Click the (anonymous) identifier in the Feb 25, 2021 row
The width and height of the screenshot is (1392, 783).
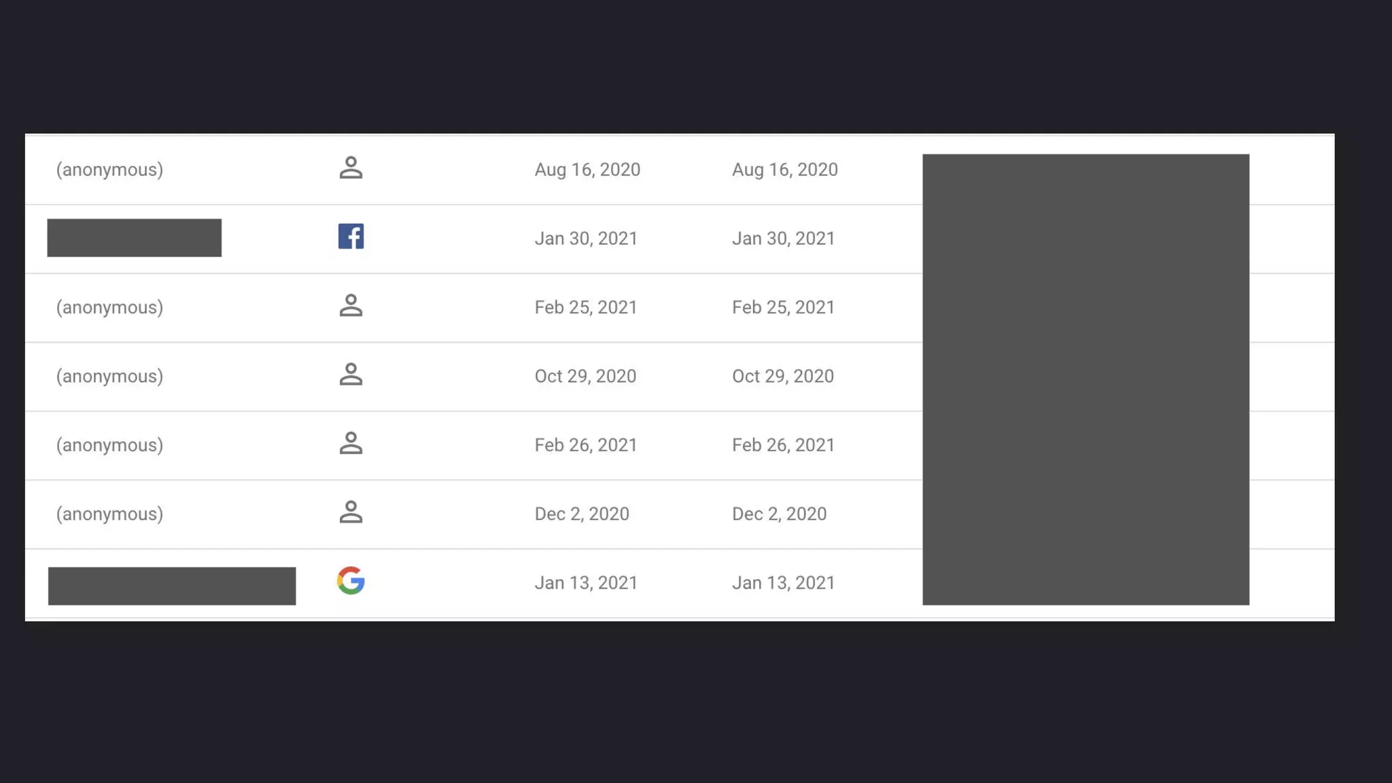click(x=109, y=307)
